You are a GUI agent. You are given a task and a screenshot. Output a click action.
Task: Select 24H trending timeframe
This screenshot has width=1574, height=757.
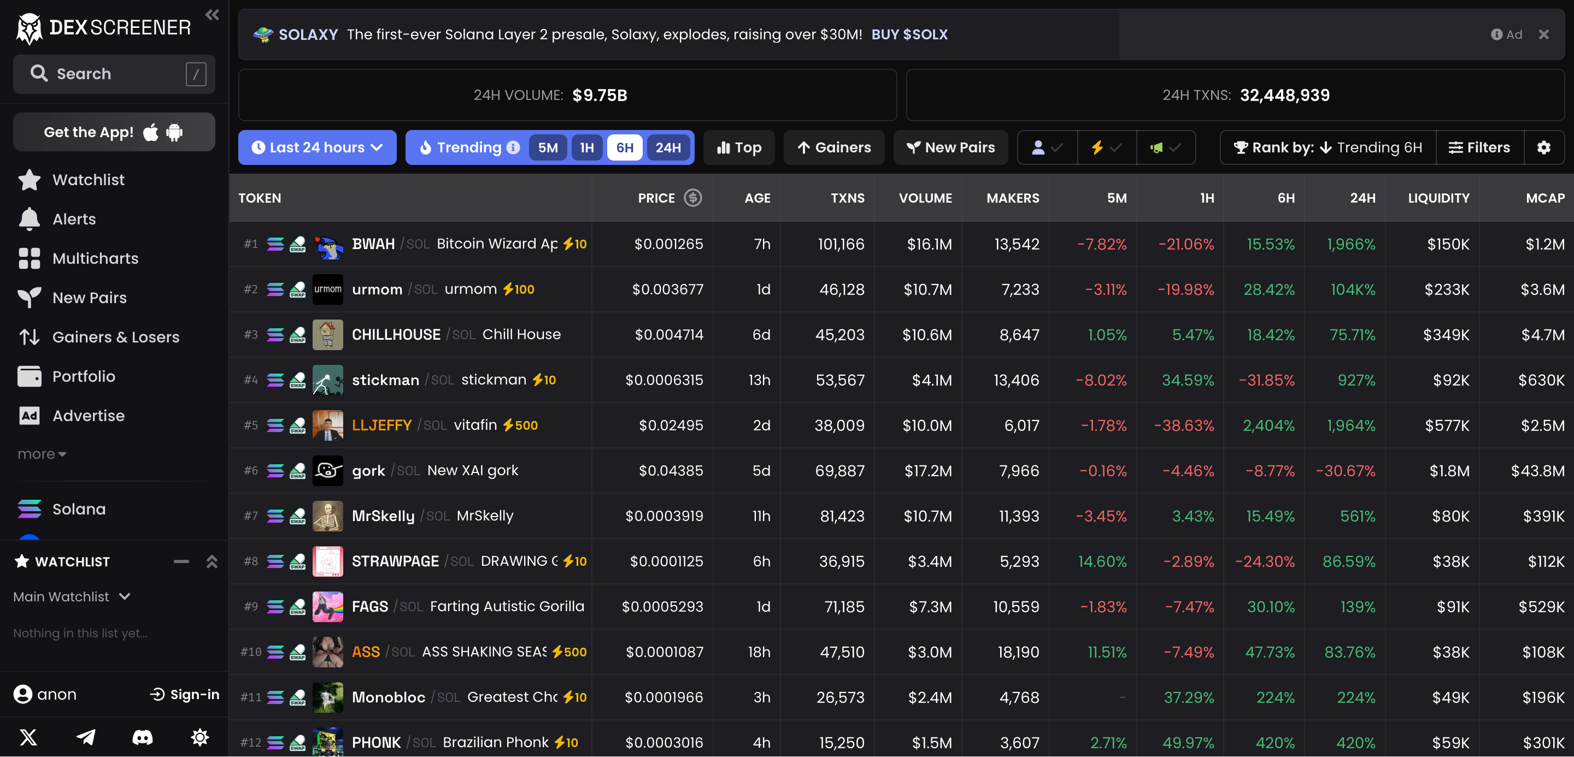[x=668, y=147]
